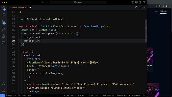Click scrollYProgress on line 17

tap(44, 34)
